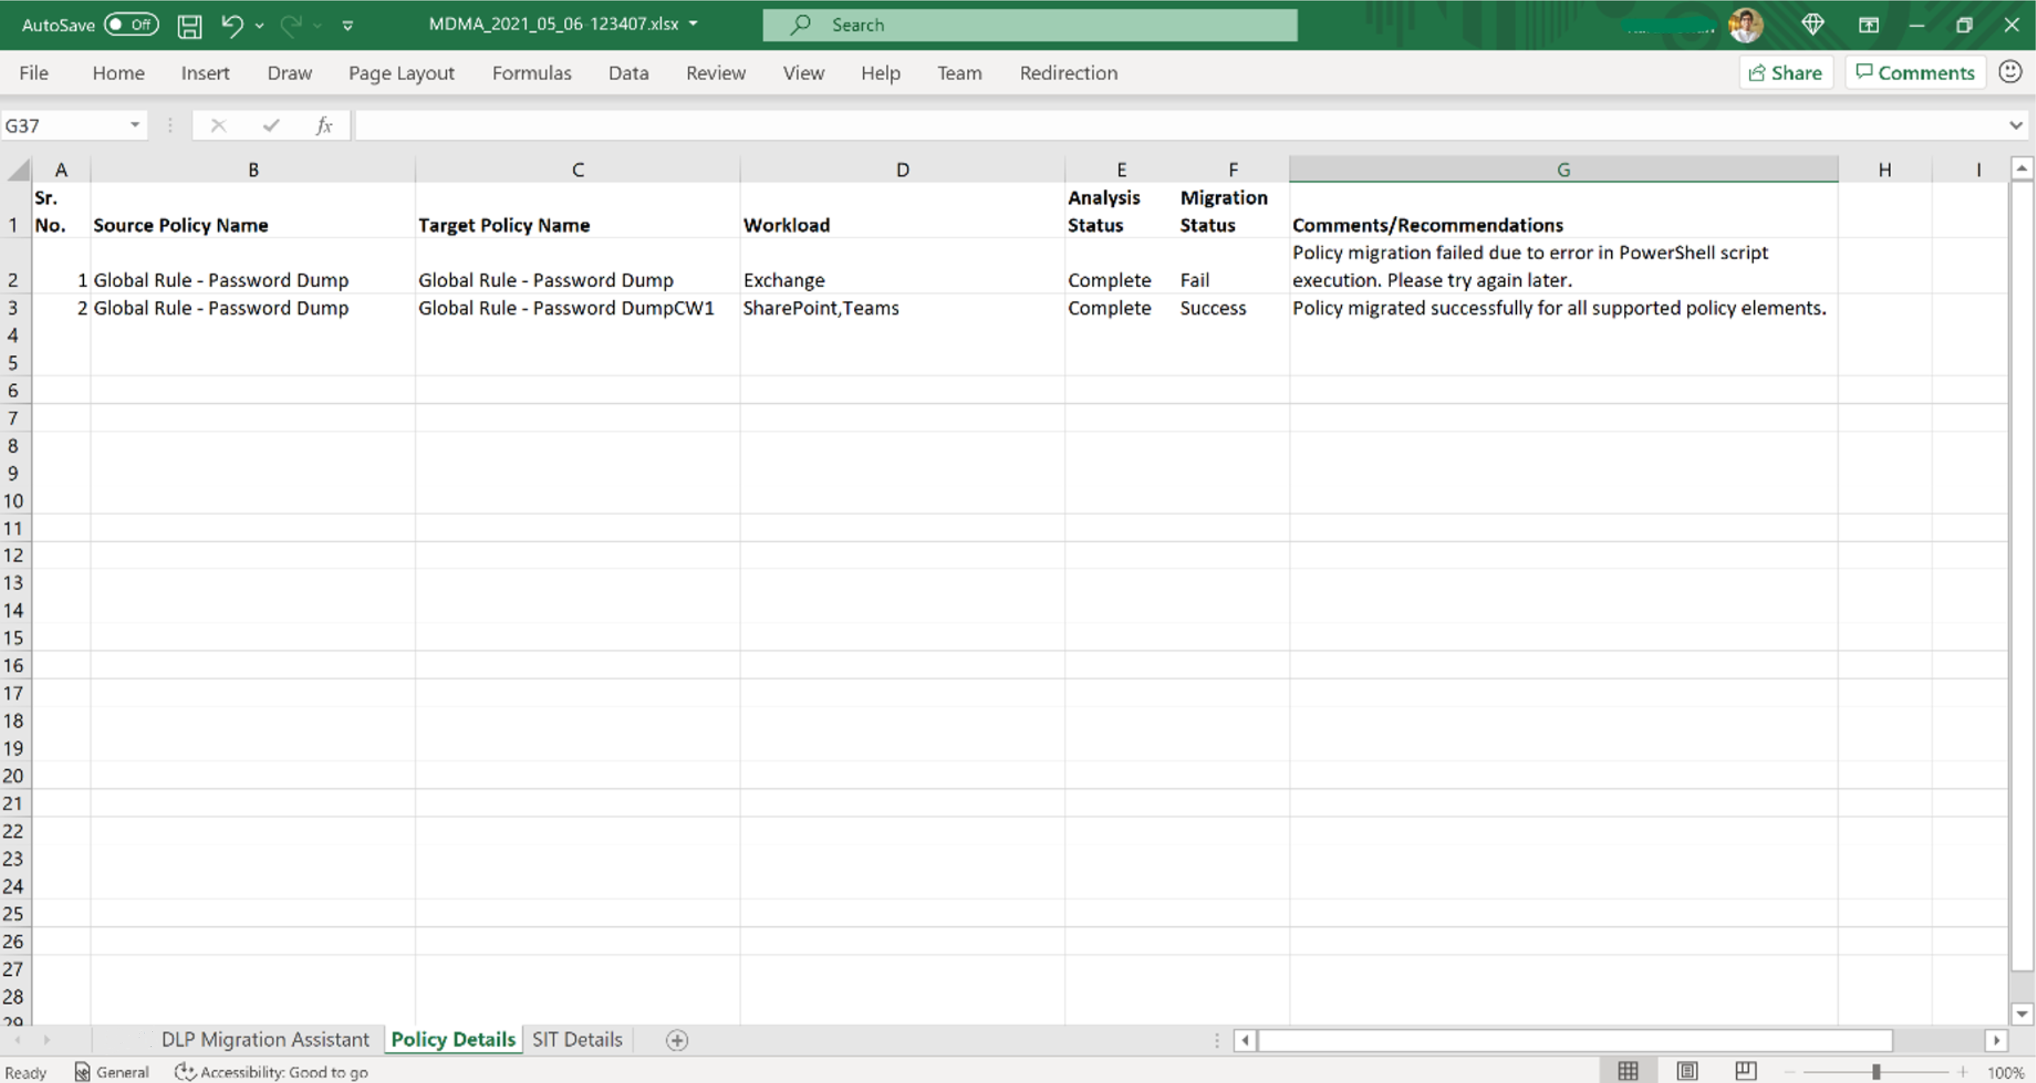The height and width of the screenshot is (1083, 2036).
Task: Click the Redo icon
Action: (290, 24)
